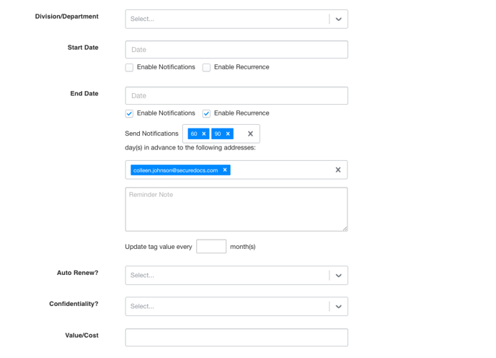Click the 'Start Date' label
Viewport: 496px width, 358px height.
(83, 48)
